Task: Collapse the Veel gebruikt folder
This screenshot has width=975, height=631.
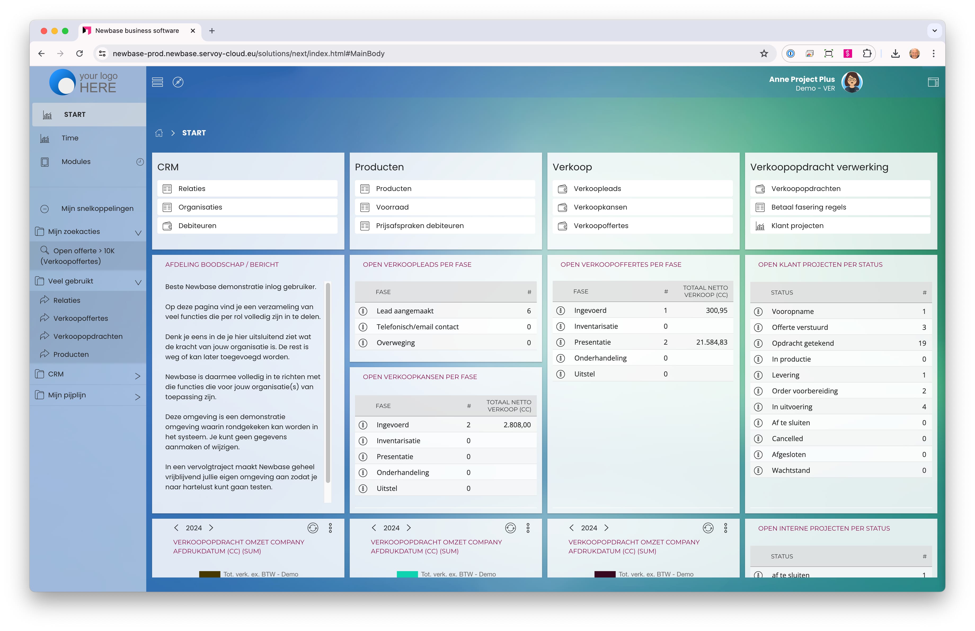Action: coord(138,282)
